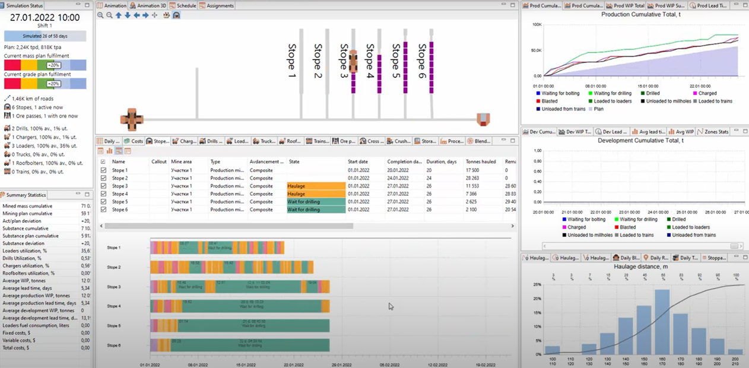Image resolution: width=749 pixels, height=368 pixels.
Task: Uncheck the Stope 1 row checkbox
Action: pos(103,170)
